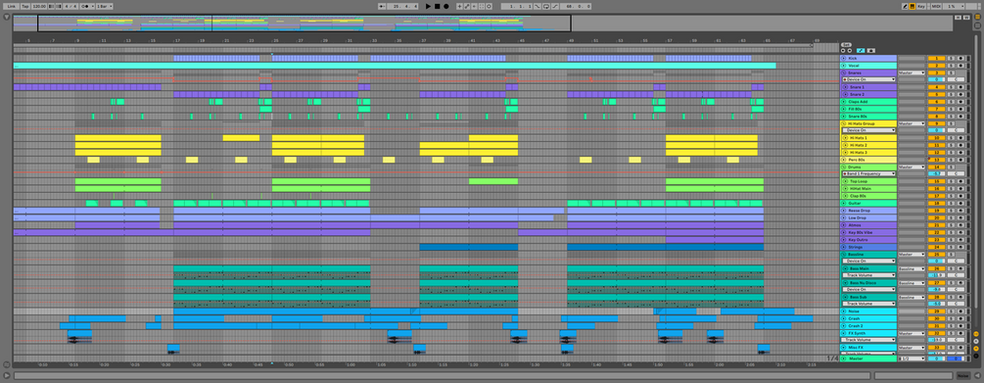Click the Noise button in the status bar
The image size is (984, 383).
(x=962, y=375)
